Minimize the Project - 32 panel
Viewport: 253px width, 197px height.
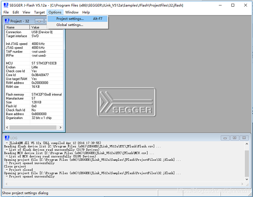point(39,21)
